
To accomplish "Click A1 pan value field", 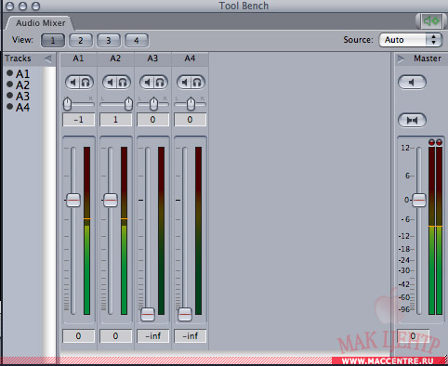I will (79, 120).
